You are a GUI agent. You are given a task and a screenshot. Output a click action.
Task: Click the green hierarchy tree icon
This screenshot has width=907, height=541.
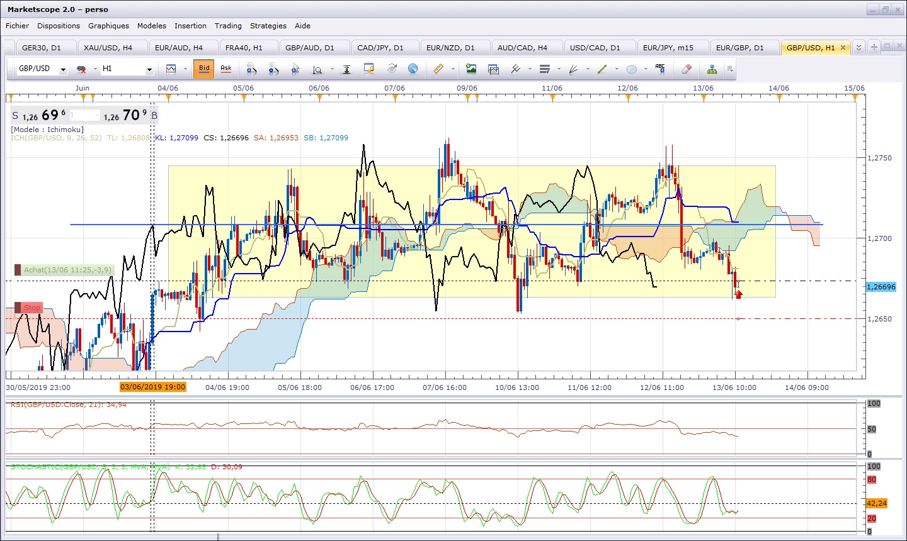(712, 69)
